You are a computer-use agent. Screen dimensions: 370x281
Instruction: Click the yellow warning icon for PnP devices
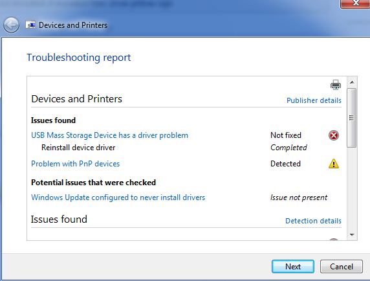click(334, 164)
